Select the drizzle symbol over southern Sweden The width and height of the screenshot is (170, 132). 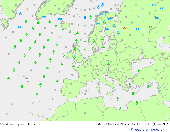coord(102,39)
